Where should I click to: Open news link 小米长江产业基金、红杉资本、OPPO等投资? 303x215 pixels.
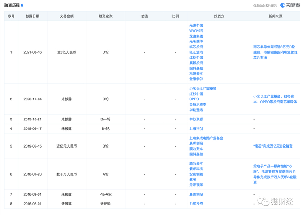tap(275, 99)
